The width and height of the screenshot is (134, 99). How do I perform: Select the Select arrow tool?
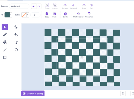(x=5, y=27)
